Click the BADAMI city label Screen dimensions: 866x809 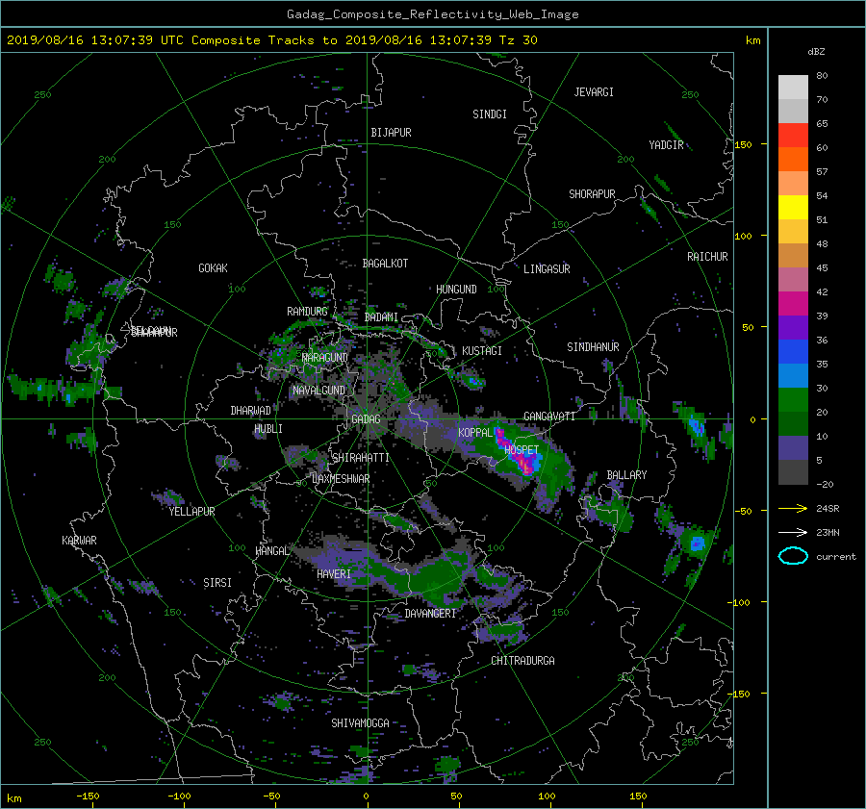click(381, 317)
